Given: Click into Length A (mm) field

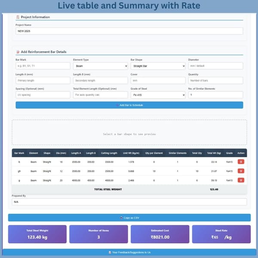Looking at the screenshot, I should pos(43,80).
